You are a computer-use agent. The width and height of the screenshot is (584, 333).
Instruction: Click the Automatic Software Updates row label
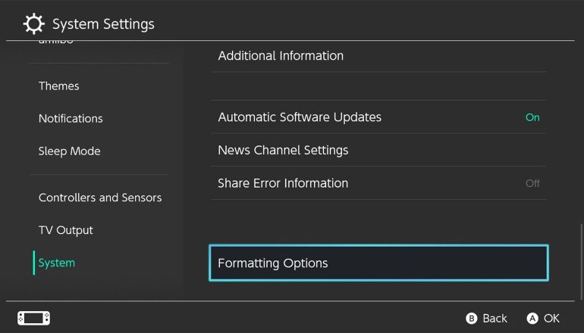point(300,117)
